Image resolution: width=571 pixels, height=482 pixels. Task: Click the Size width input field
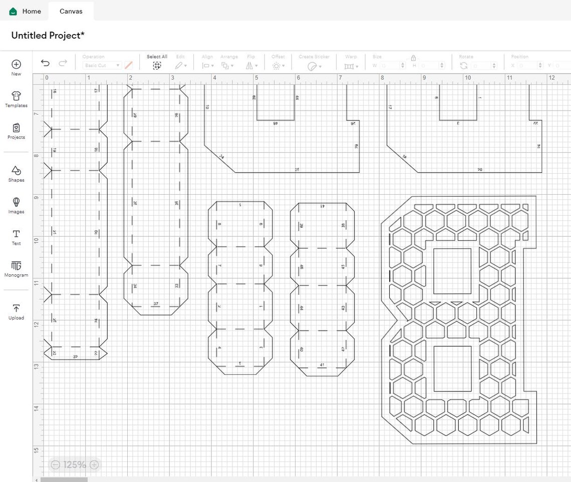[389, 66]
